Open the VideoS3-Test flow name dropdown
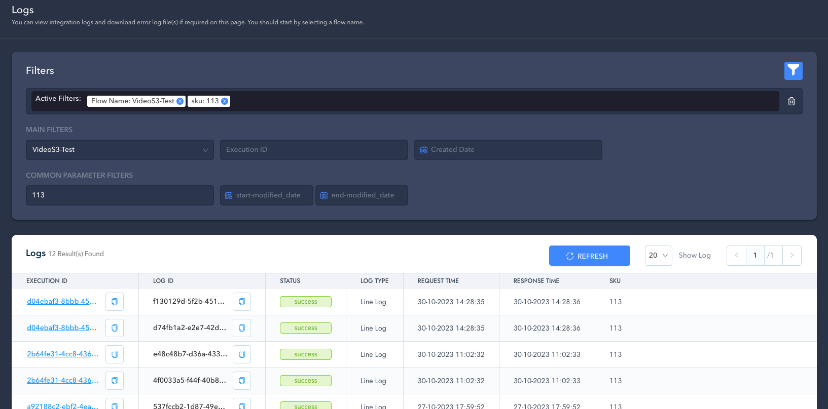Image resolution: width=828 pixels, height=409 pixels. [x=120, y=150]
